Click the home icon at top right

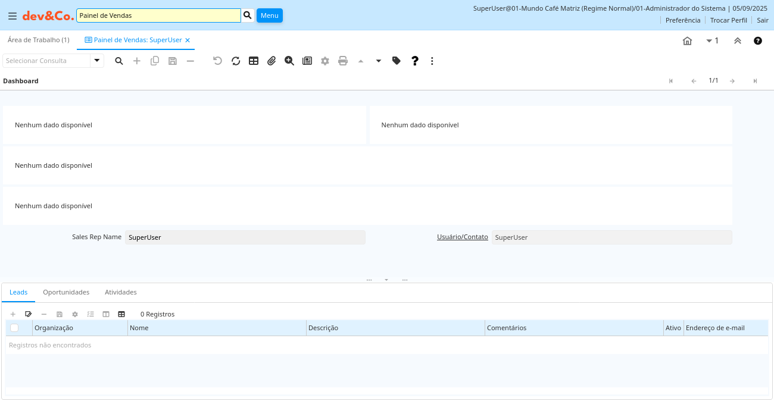(687, 41)
